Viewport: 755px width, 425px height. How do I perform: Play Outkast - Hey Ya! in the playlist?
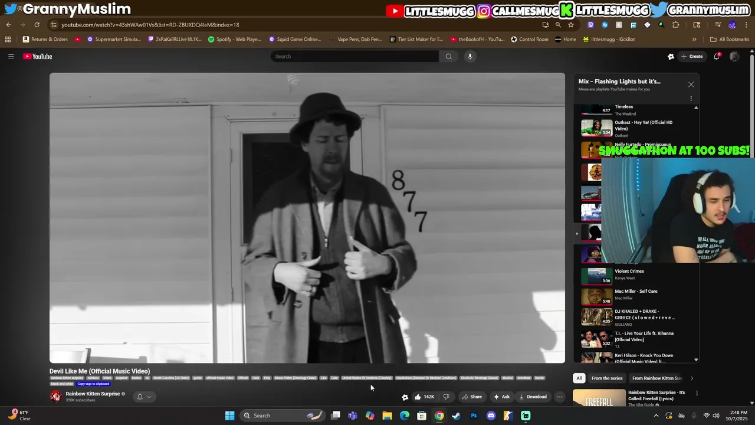(x=636, y=128)
